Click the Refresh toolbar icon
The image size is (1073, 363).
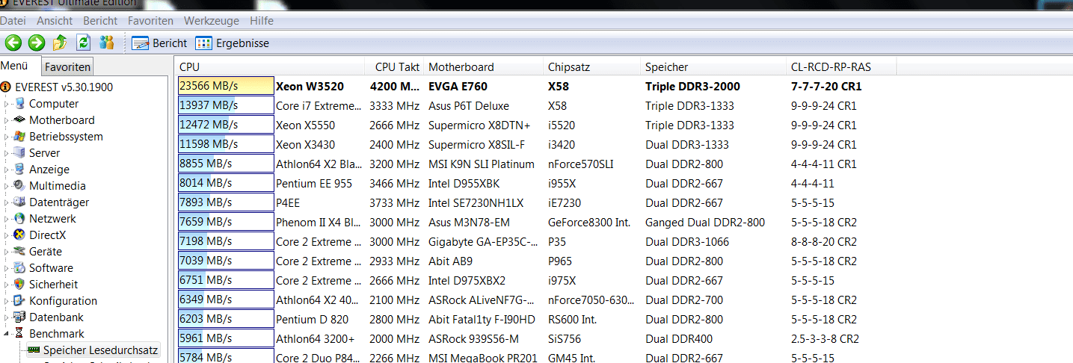pos(84,43)
